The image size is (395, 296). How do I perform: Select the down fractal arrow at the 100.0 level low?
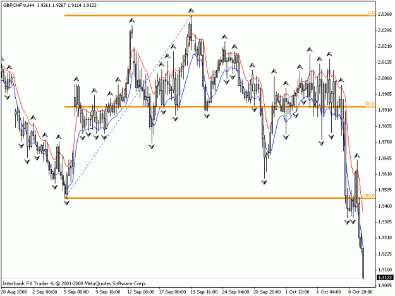coord(66,203)
